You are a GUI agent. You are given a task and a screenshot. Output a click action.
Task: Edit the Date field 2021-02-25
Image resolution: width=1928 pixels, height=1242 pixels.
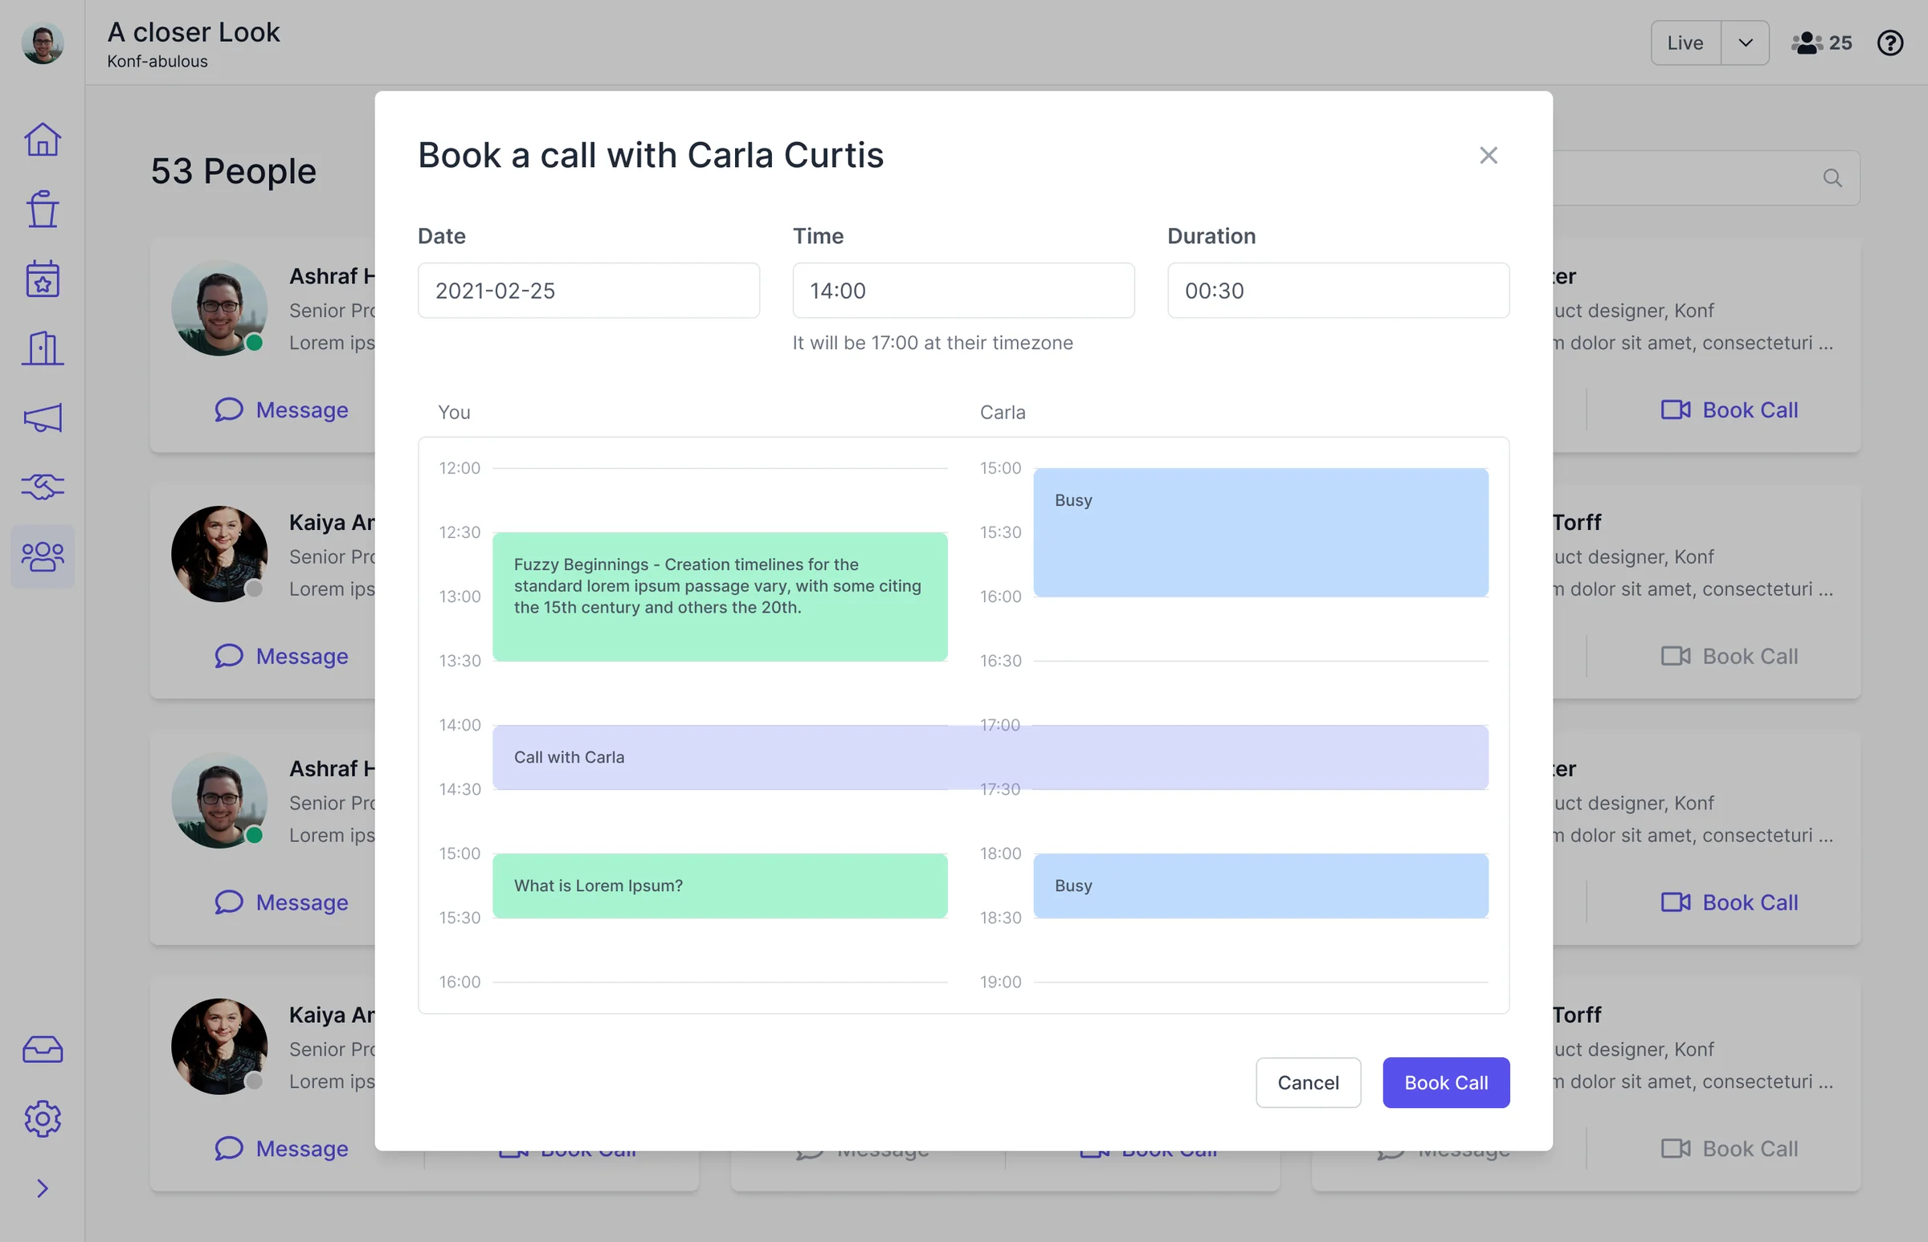coord(588,291)
